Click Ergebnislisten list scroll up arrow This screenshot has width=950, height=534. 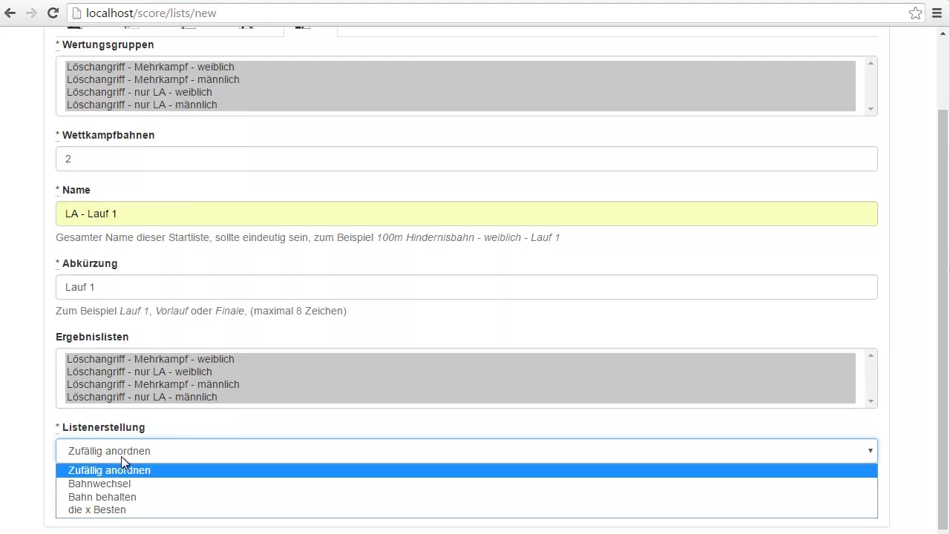[871, 355]
